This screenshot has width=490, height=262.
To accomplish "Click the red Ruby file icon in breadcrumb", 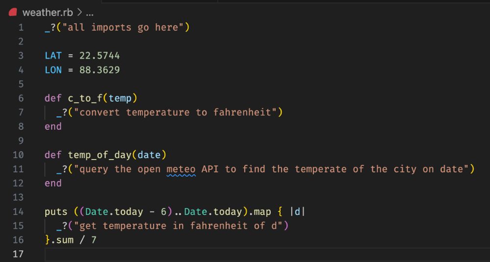I will [x=14, y=13].
